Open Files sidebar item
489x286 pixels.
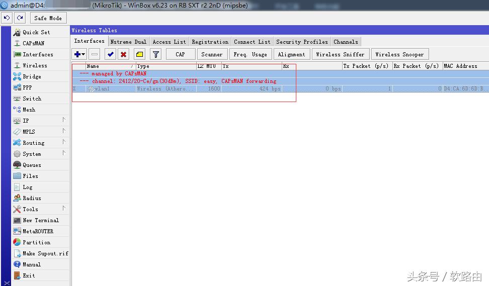(x=41, y=176)
